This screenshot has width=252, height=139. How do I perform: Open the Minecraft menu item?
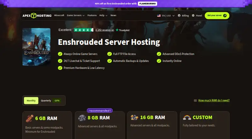(x=59, y=15)
